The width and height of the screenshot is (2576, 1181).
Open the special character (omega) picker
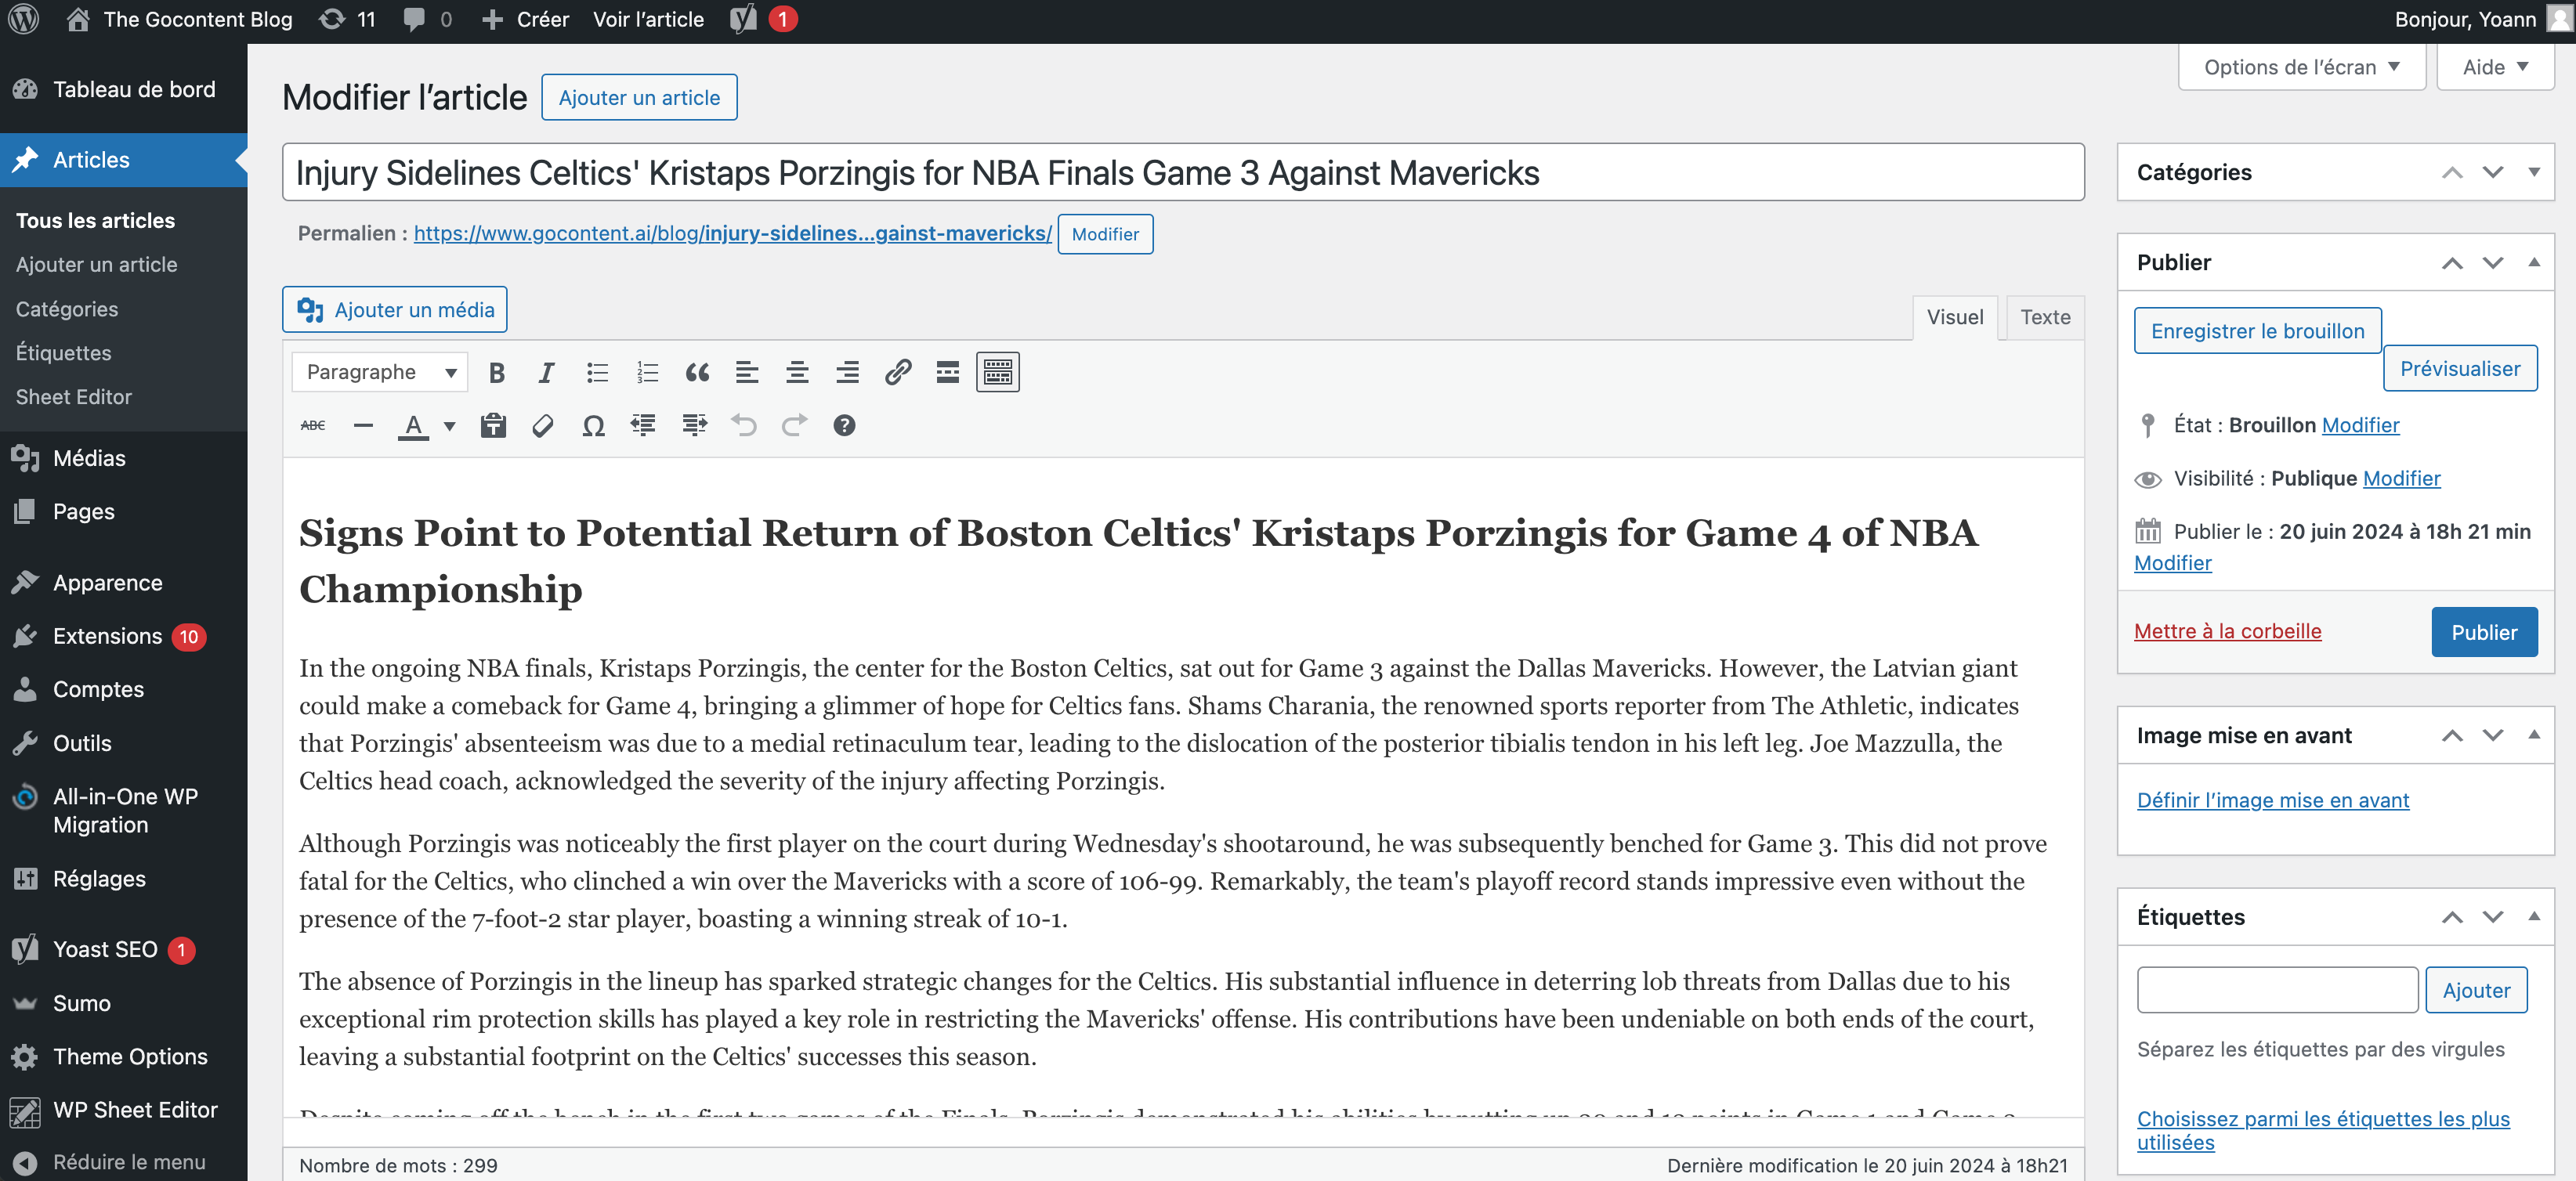point(593,426)
